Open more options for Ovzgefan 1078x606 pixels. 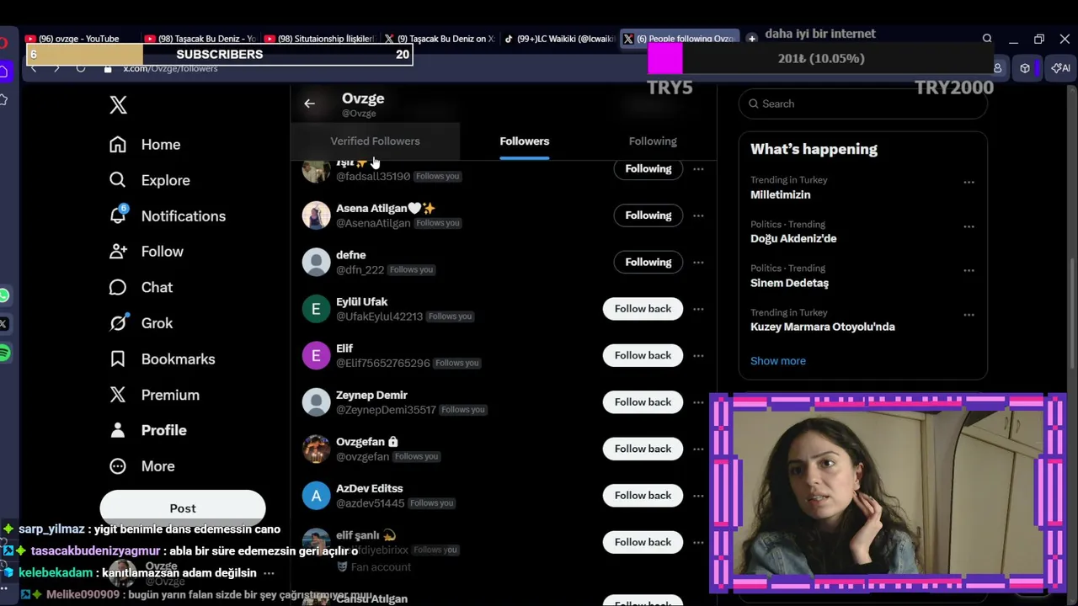pyautogui.click(x=698, y=449)
